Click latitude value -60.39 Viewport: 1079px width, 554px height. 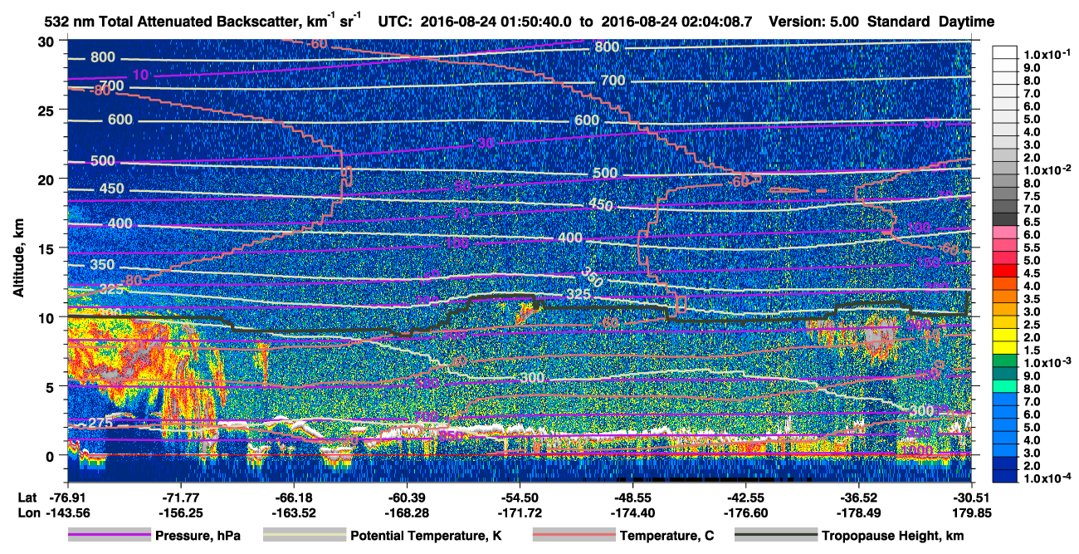pos(406,498)
